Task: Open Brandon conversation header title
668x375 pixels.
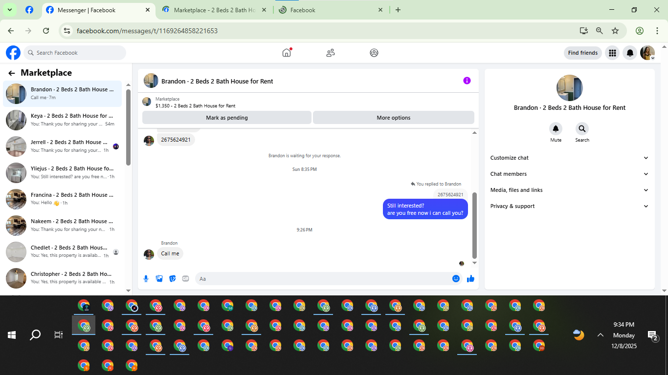Action: click(217, 82)
